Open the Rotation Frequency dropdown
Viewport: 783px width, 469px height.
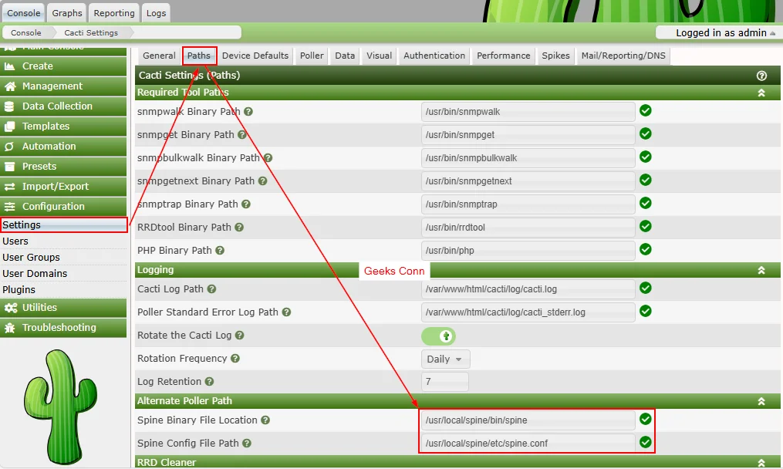[445, 359]
